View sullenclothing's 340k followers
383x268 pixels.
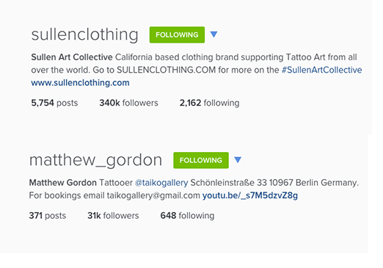(128, 103)
